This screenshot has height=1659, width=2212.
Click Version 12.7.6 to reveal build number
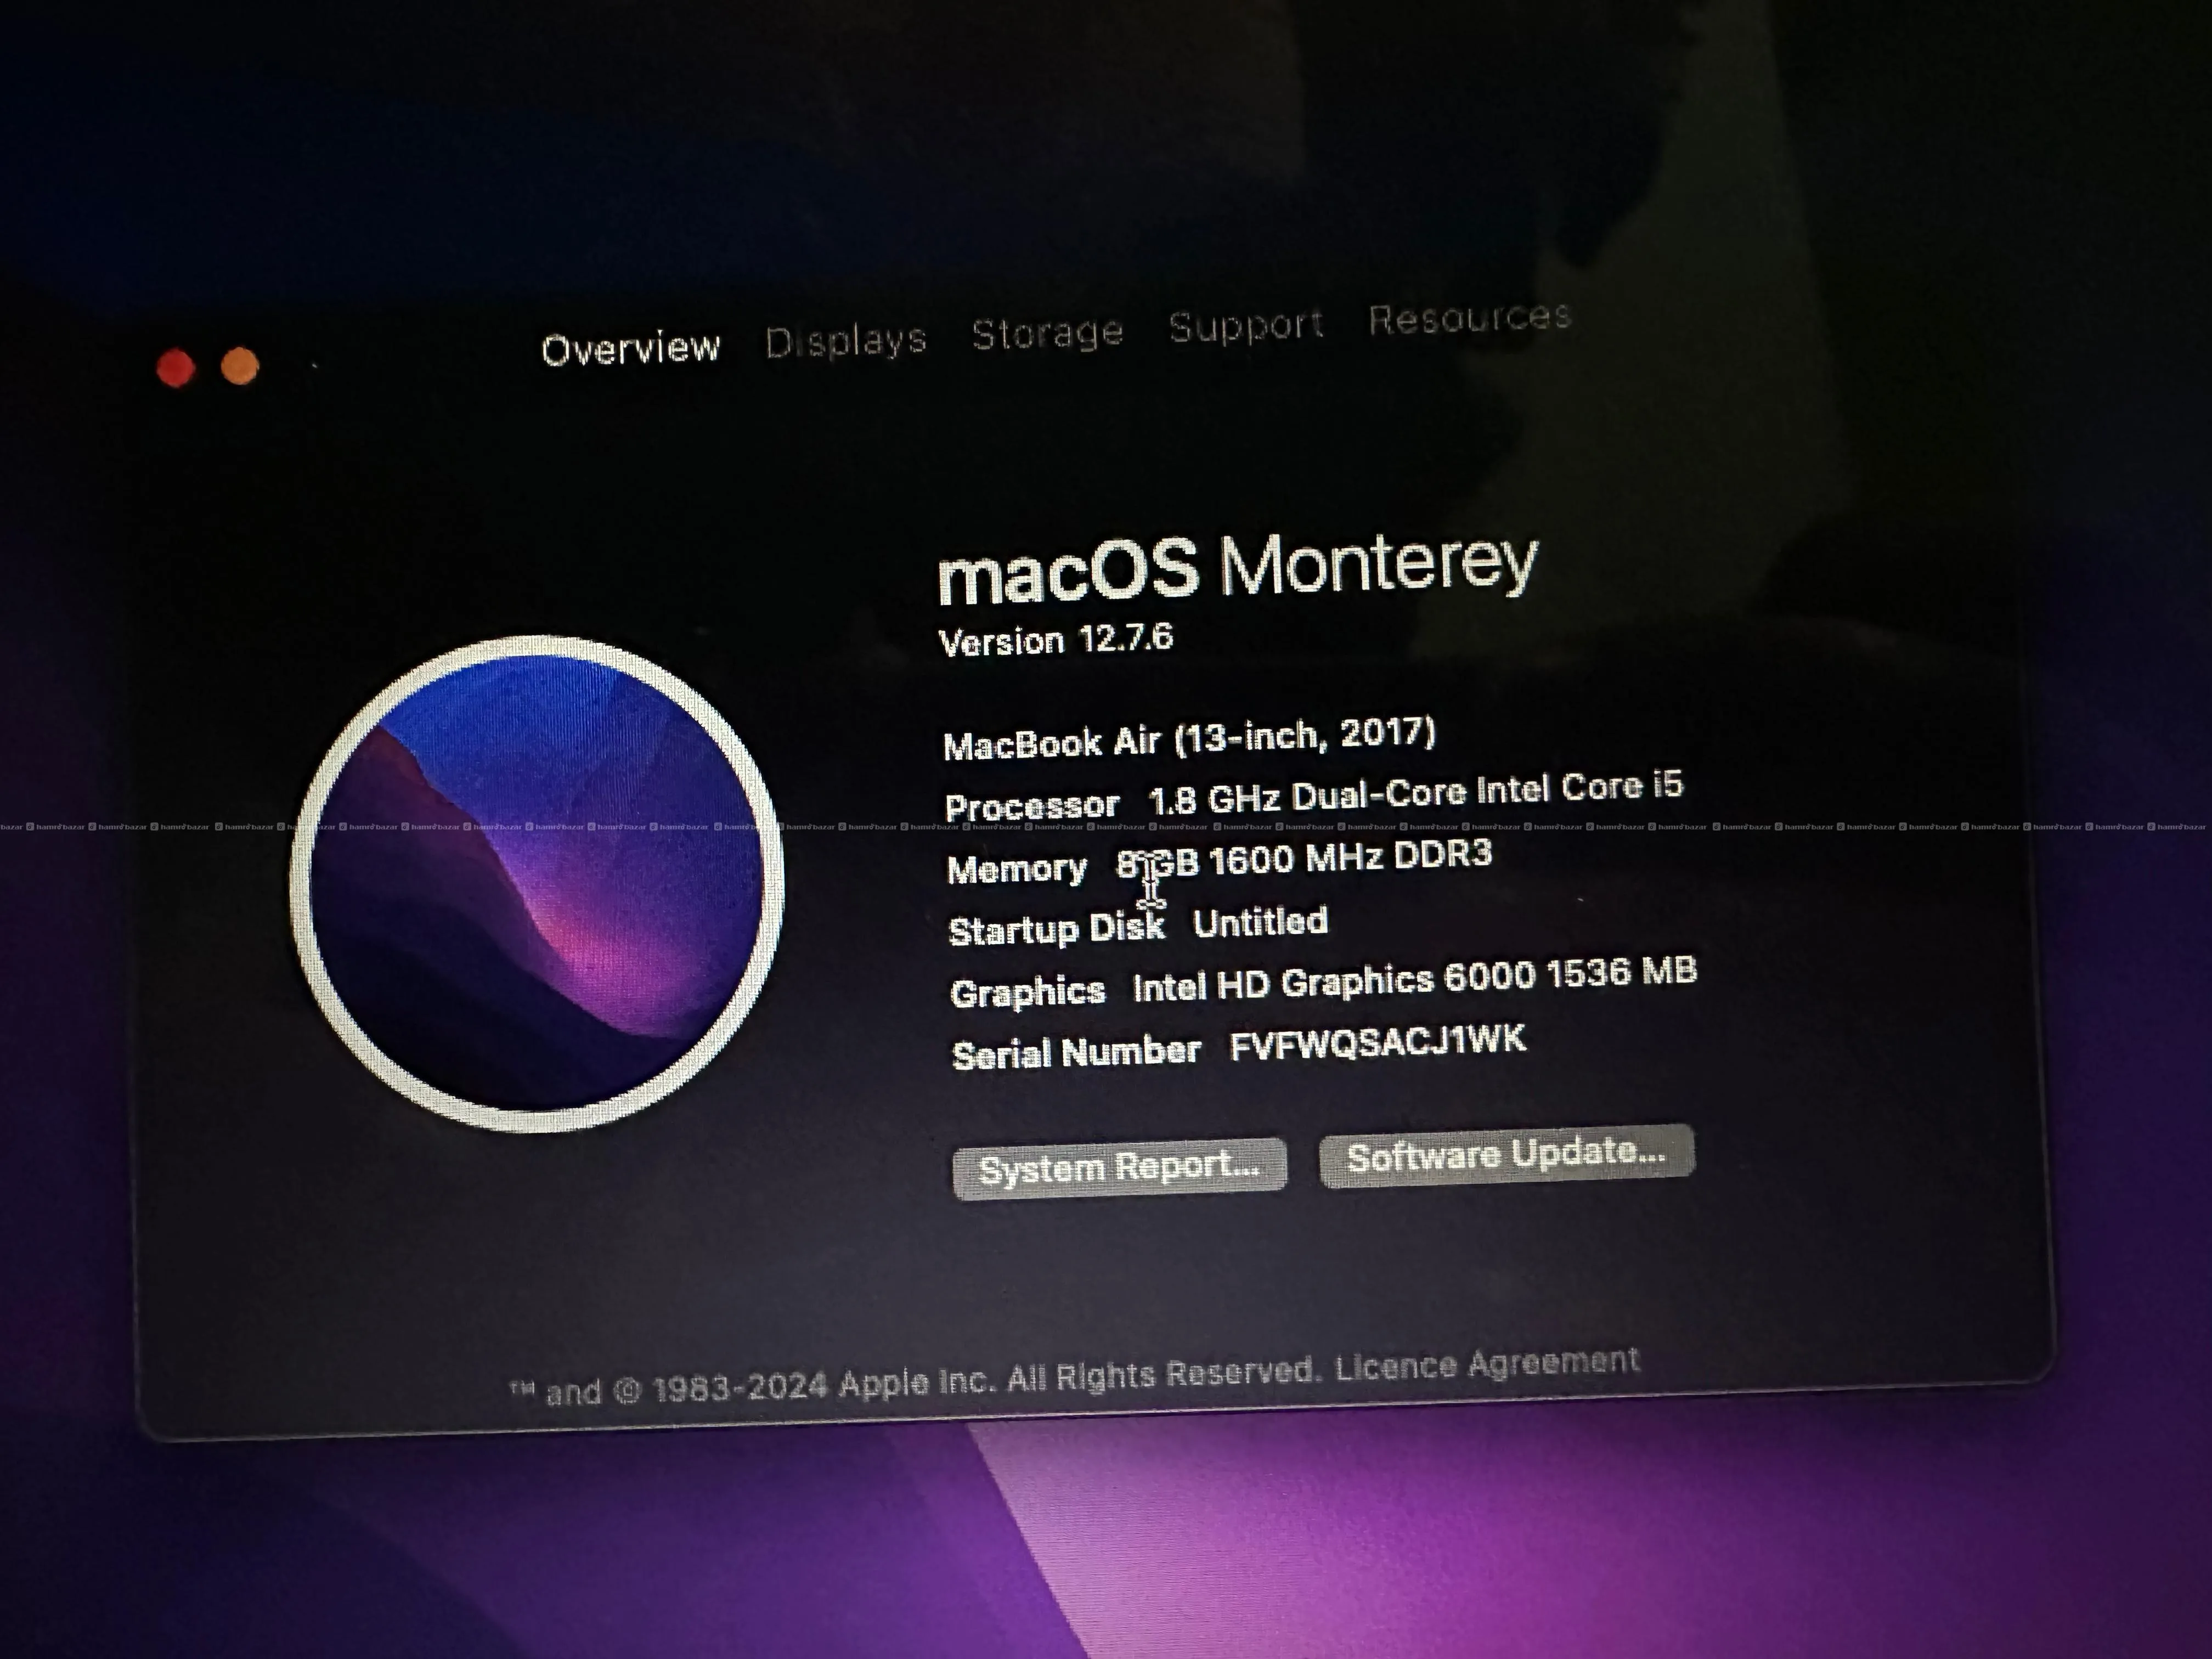click(x=1055, y=639)
